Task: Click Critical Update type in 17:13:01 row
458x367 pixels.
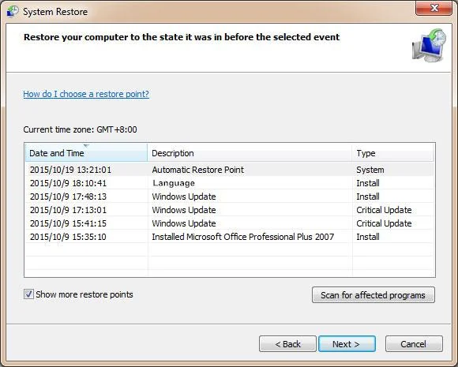Action: click(384, 210)
